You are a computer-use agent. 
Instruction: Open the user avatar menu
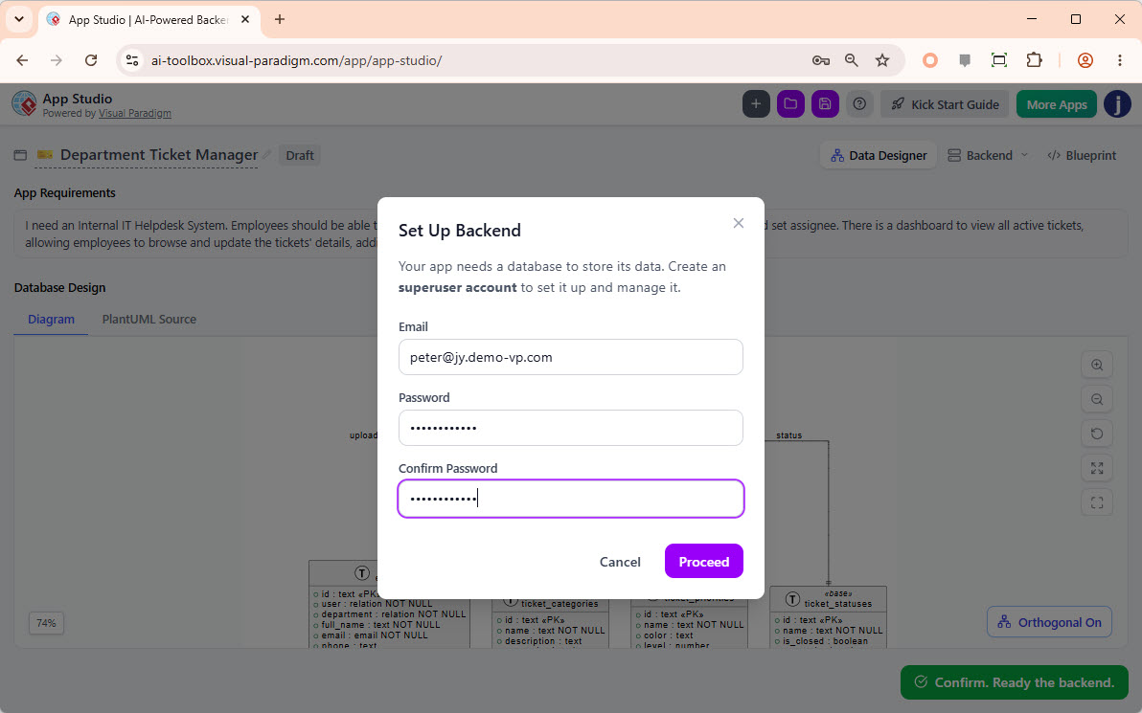coord(1117,104)
